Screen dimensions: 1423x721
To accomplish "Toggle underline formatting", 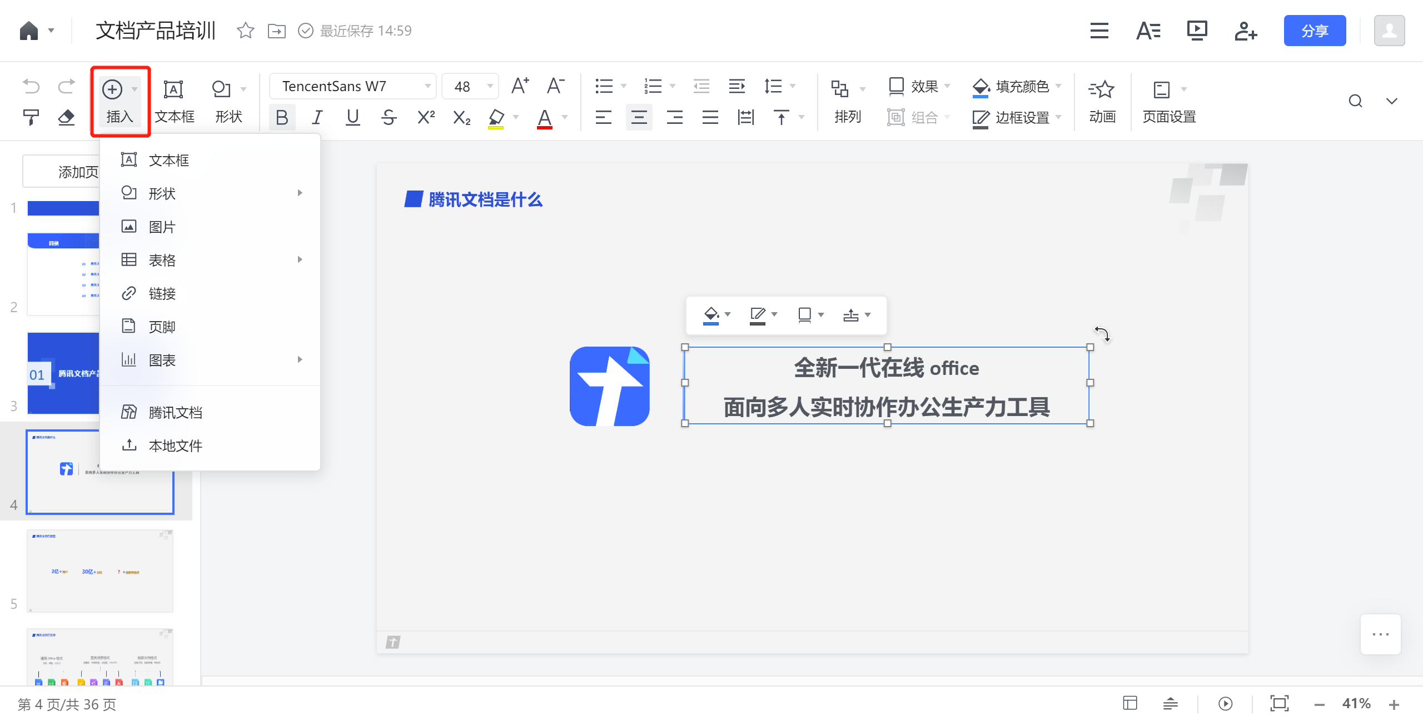I will pos(352,117).
